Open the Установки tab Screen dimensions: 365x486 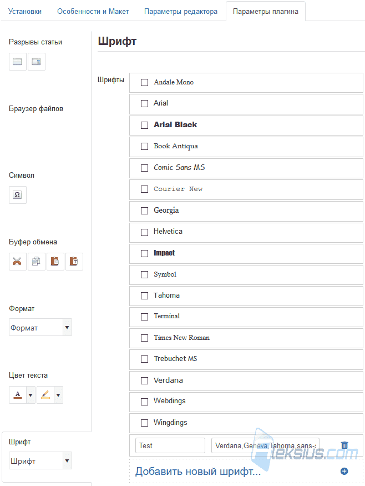[x=25, y=12]
